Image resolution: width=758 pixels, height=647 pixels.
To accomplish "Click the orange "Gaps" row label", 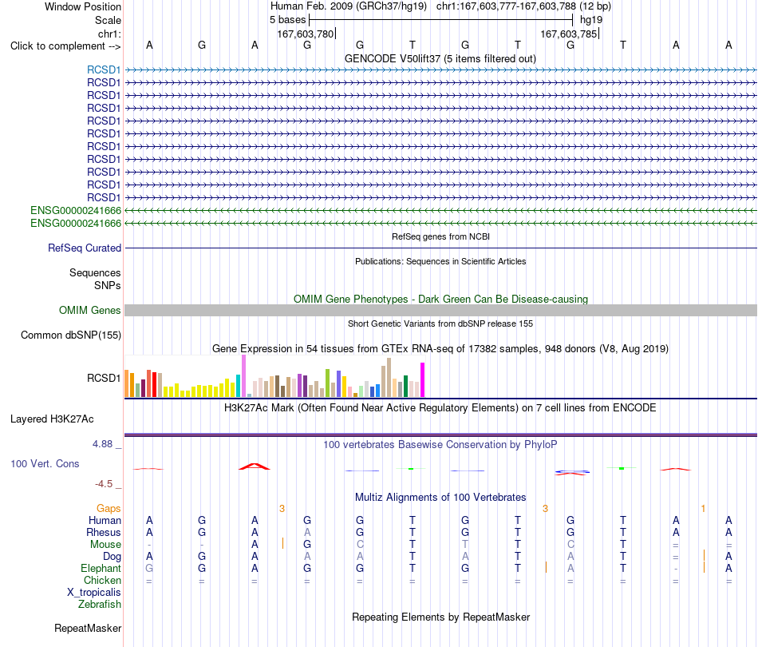I will (x=109, y=508).
